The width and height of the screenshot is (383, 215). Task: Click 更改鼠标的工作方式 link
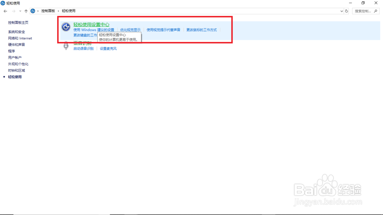tap(201, 30)
